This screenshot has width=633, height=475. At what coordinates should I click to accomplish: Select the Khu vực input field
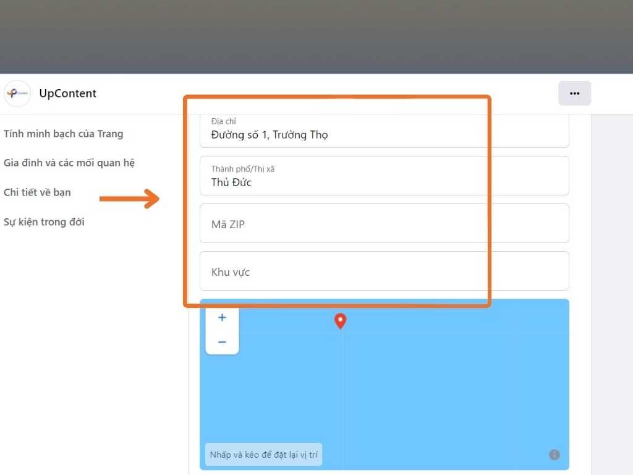(x=383, y=272)
